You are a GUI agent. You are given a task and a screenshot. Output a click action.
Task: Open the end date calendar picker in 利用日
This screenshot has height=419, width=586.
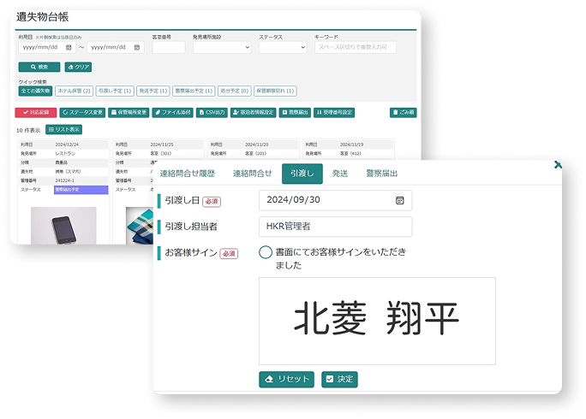[x=138, y=48]
